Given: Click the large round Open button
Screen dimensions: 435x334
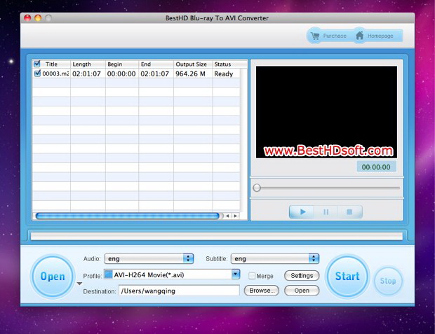Looking at the screenshot, I should click(53, 277).
